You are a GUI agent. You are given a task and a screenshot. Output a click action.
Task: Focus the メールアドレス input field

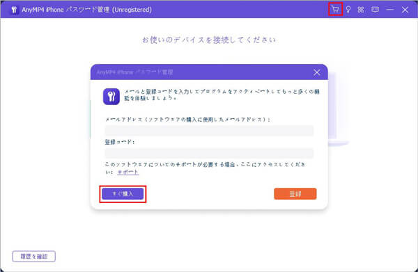tap(209, 131)
